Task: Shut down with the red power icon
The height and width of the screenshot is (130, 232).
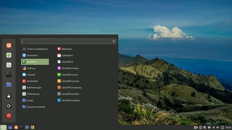Action: 9,116
